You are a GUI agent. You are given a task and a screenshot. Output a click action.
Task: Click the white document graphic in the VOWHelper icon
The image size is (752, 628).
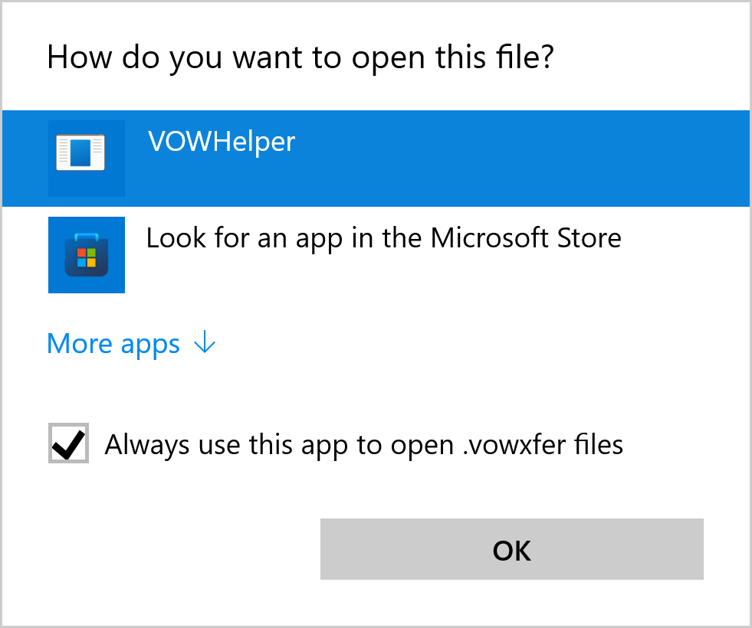coord(80,152)
